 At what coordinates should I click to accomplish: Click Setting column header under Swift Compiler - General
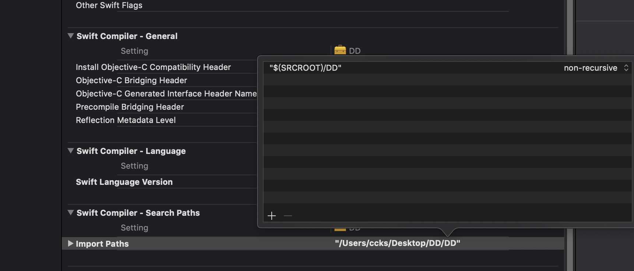pyautogui.click(x=134, y=51)
